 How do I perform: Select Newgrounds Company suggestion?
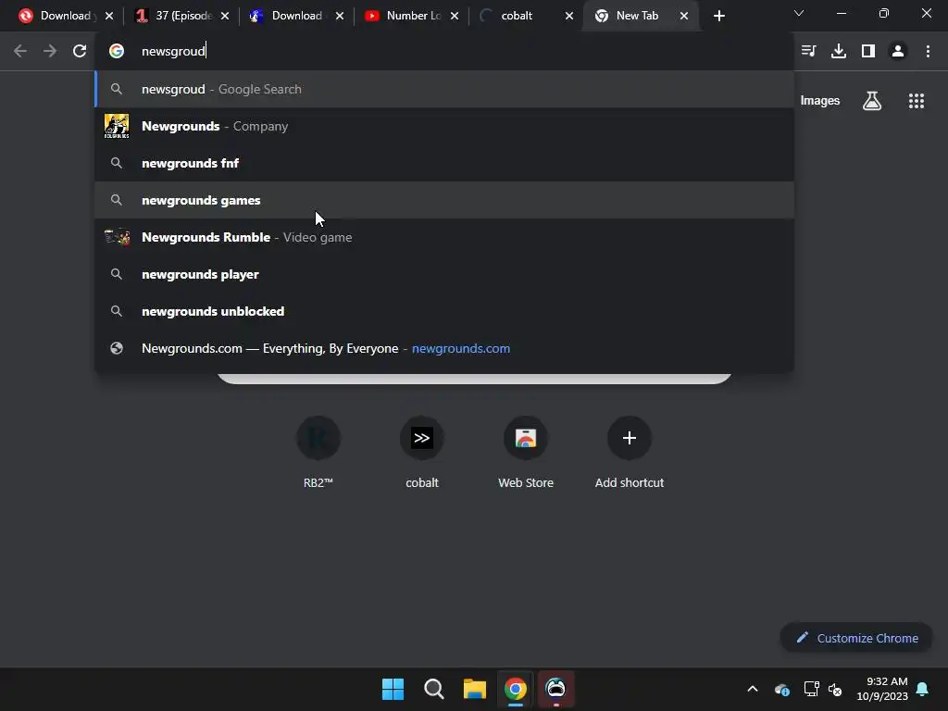pos(444,126)
